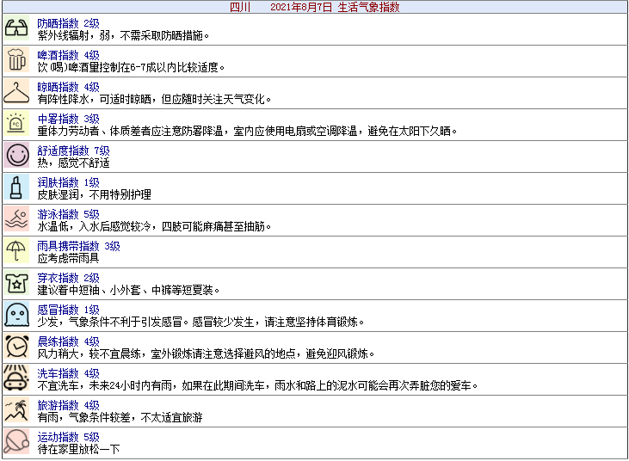Click the umbrella icon for 雨具携带指数
This screenshot has height=461, width=629.
pyautogui.click(x=17, y=252)
